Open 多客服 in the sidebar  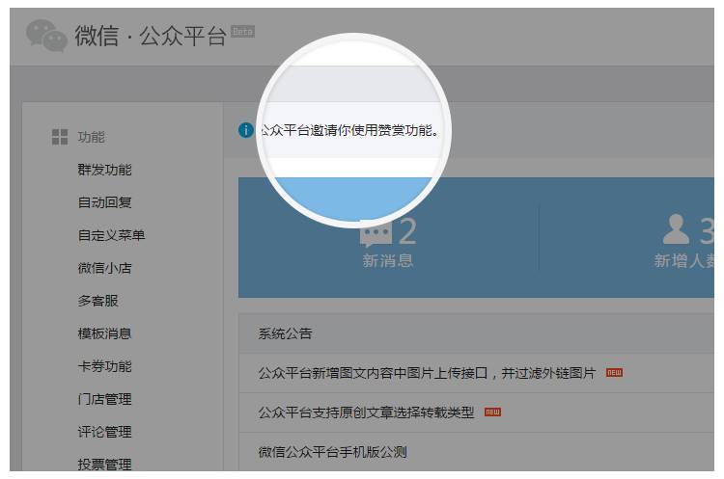pos(97,301)
